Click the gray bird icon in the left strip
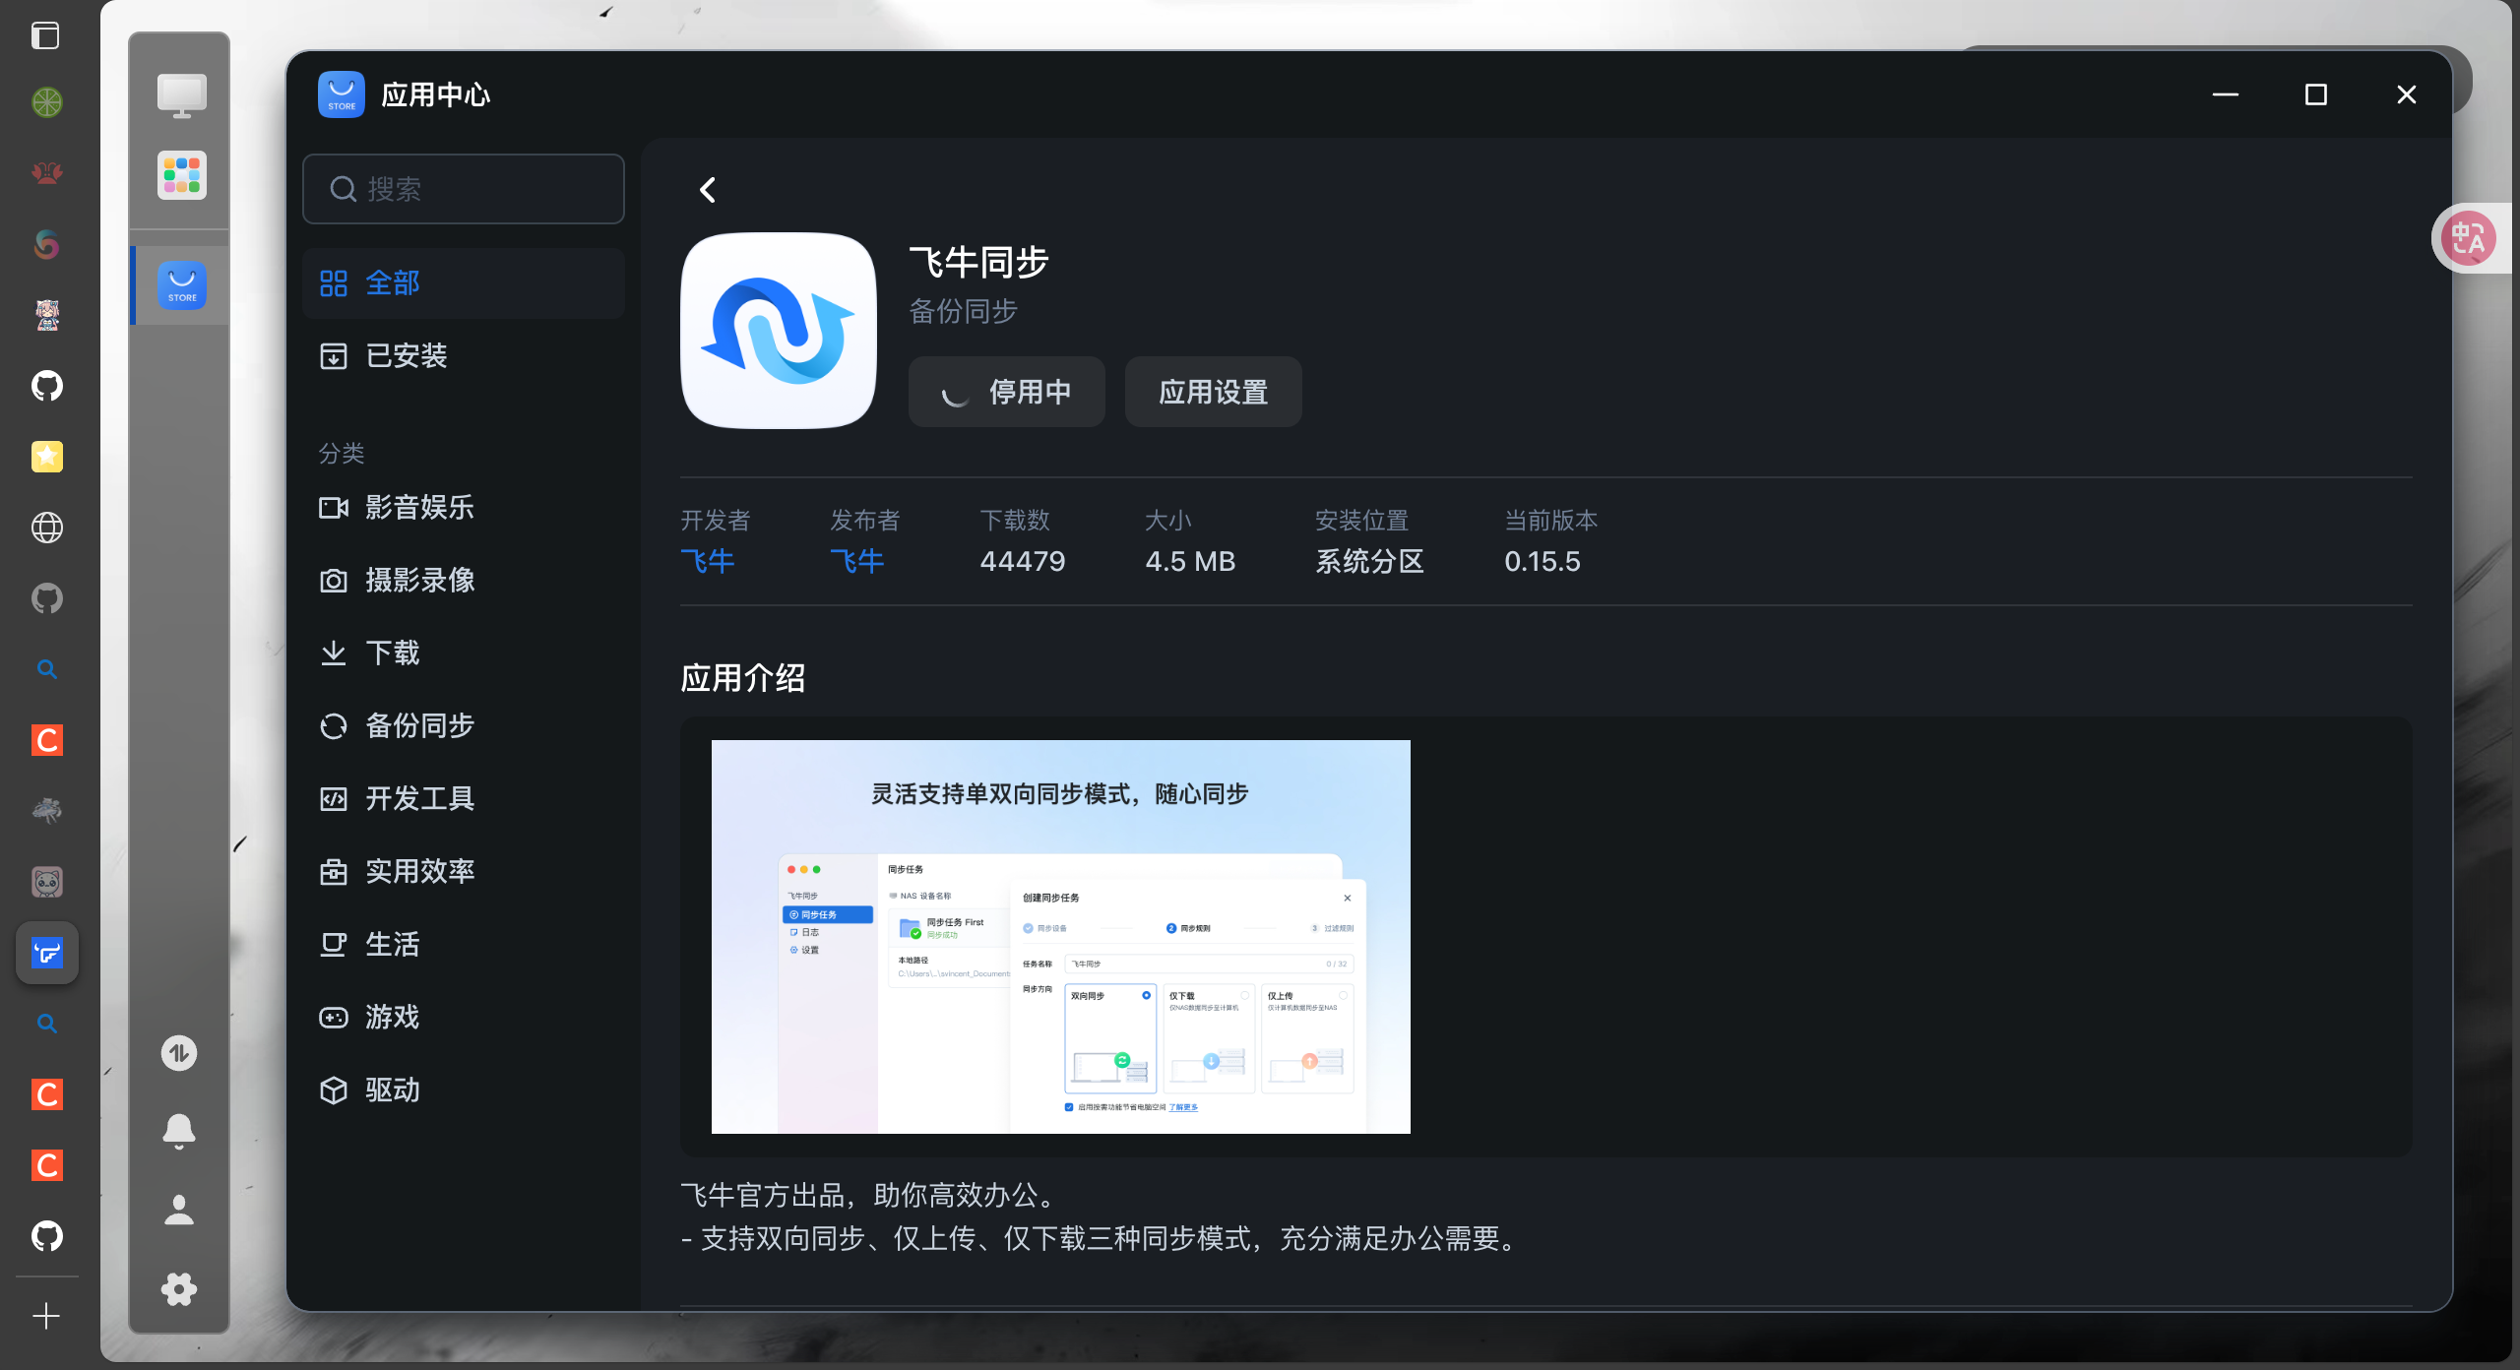The width and height of the screenshot is (2520, 1370). click(x=47, y=811)
